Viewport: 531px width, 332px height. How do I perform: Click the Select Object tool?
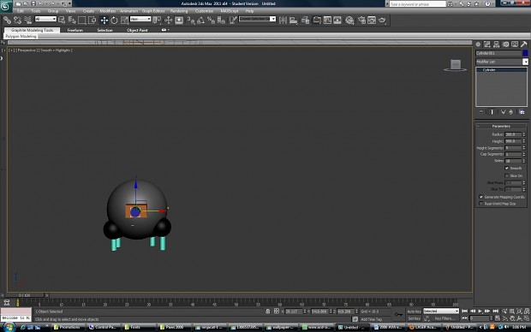pyautogui.click(x=62, y=21)
